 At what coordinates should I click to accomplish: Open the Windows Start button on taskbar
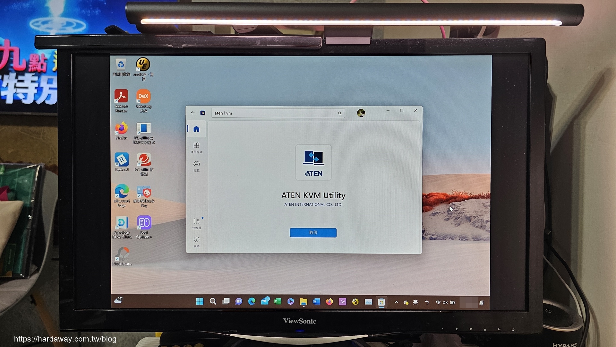coord(200,301)
